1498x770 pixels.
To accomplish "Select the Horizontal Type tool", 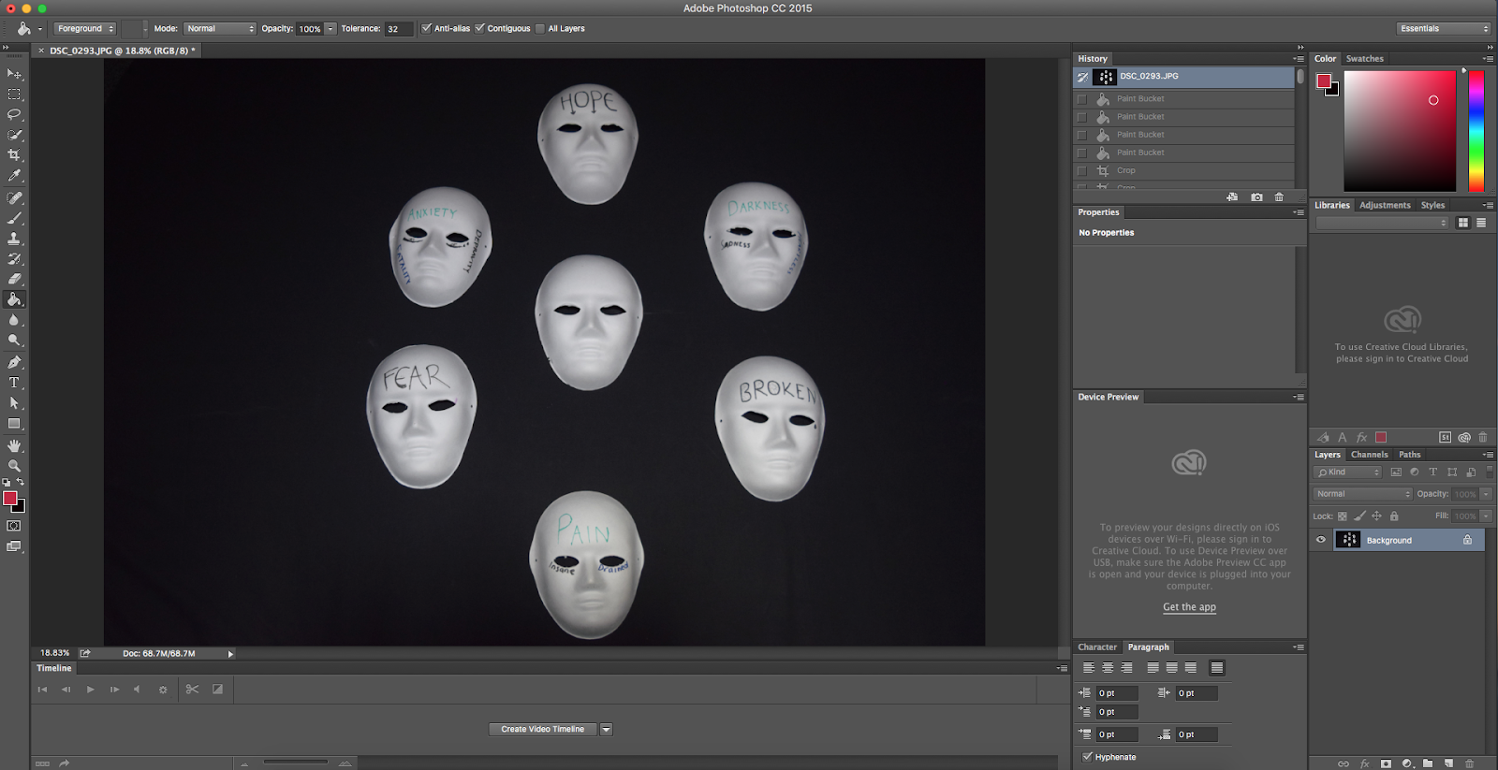I will click(x=14, y=383).
